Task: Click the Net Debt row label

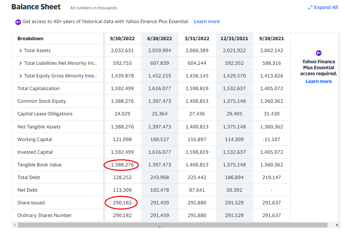Action: [27, 190]
